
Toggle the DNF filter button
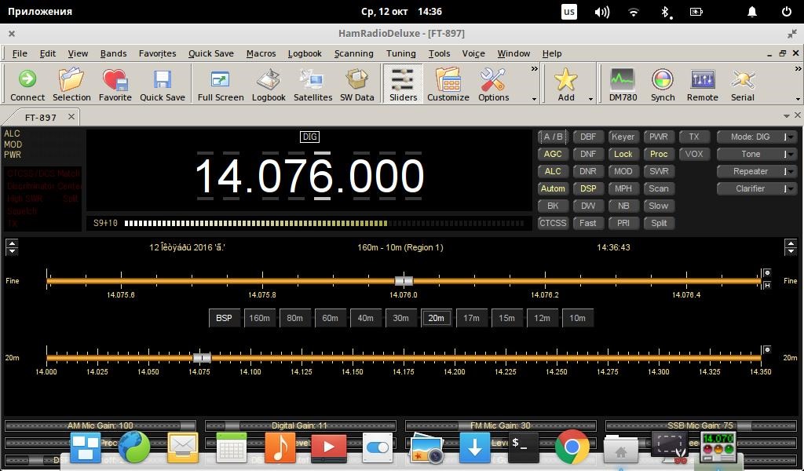click(587, 154)
